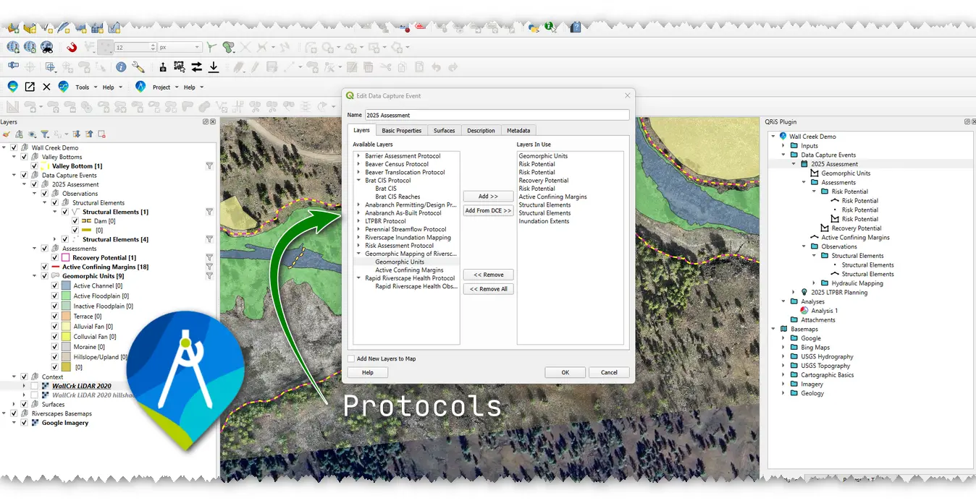Click the blue Active Channel color swatch
This screenshot has width=976, height=503.
pyautogui.click(x=65, y=286)
